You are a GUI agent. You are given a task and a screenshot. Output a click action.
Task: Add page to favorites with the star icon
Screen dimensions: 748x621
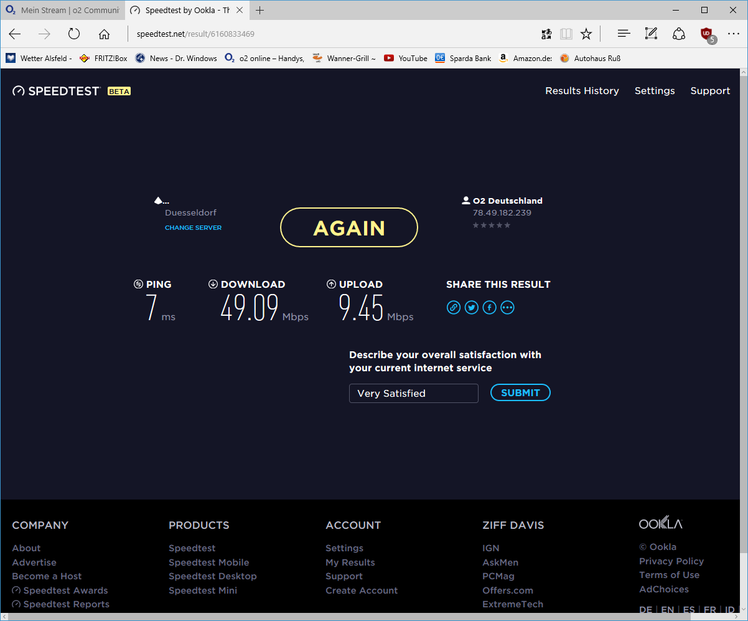coord(586,34)
